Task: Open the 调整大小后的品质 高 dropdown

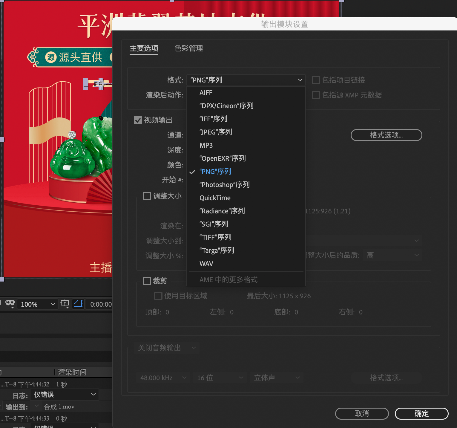Action: click(x=392, y=255)
